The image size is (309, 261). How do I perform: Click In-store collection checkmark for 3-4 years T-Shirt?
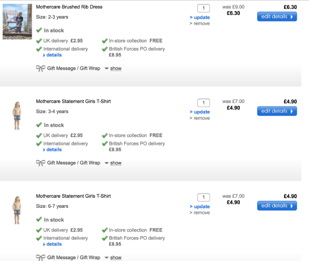(105, 135)
